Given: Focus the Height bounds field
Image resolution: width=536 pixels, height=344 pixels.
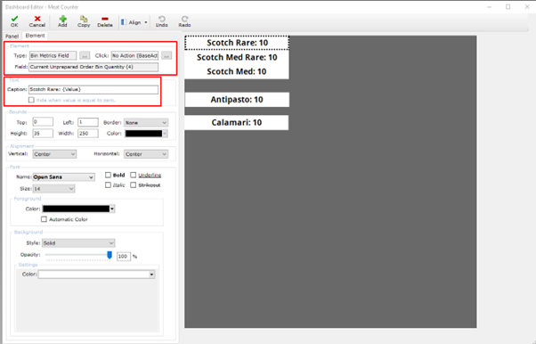Looking at the screenshot, I should (43, 133).
